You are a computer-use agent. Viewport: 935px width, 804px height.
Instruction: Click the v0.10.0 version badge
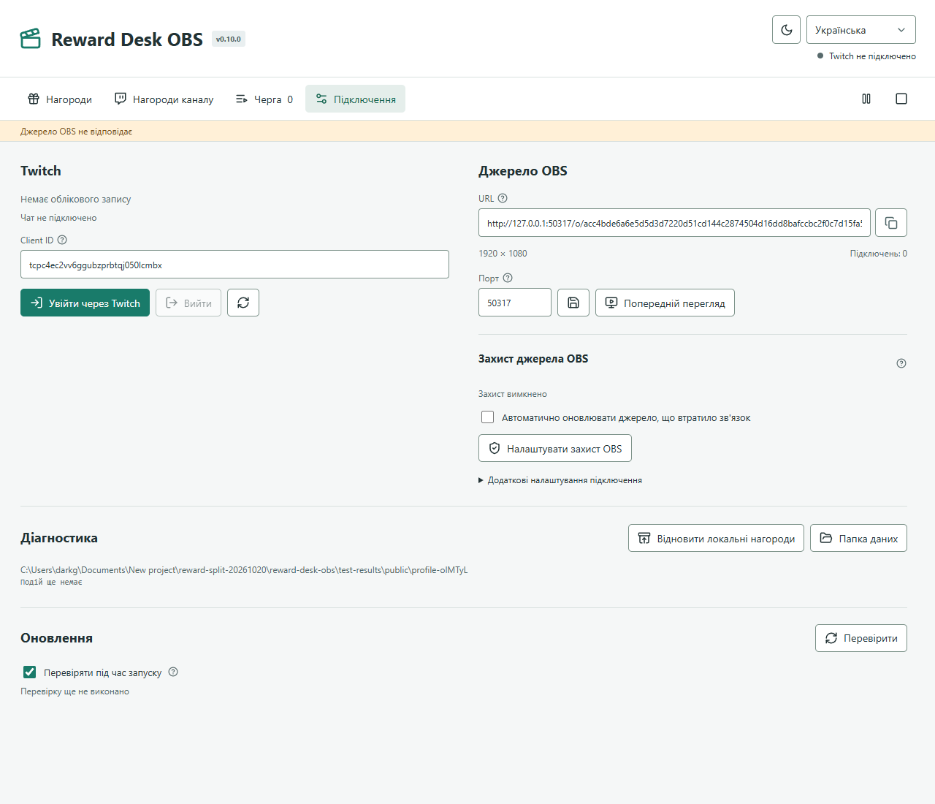(229, 39)
